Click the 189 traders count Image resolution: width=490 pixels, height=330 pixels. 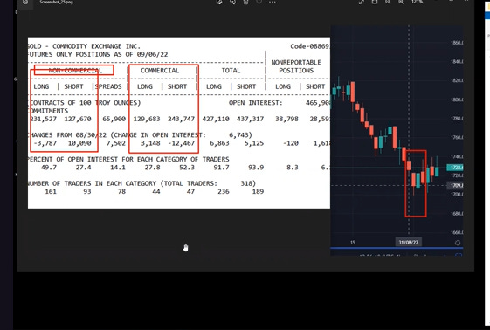point(258,192)
